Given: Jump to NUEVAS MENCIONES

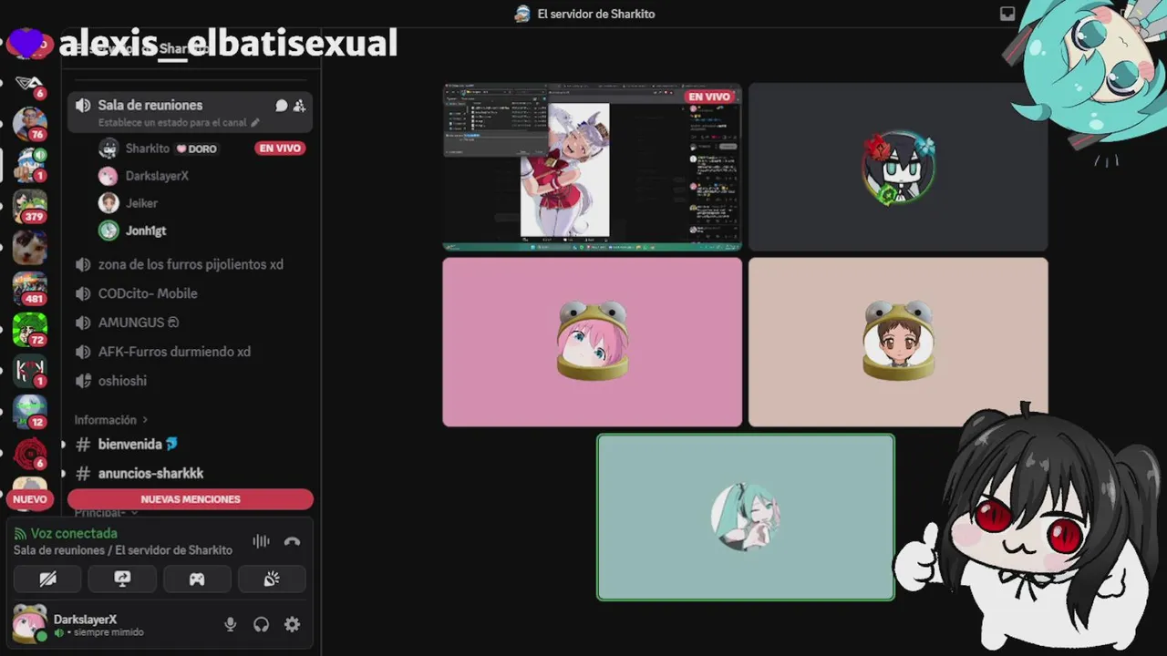Looking at the screenshot, I should point(191,499).
